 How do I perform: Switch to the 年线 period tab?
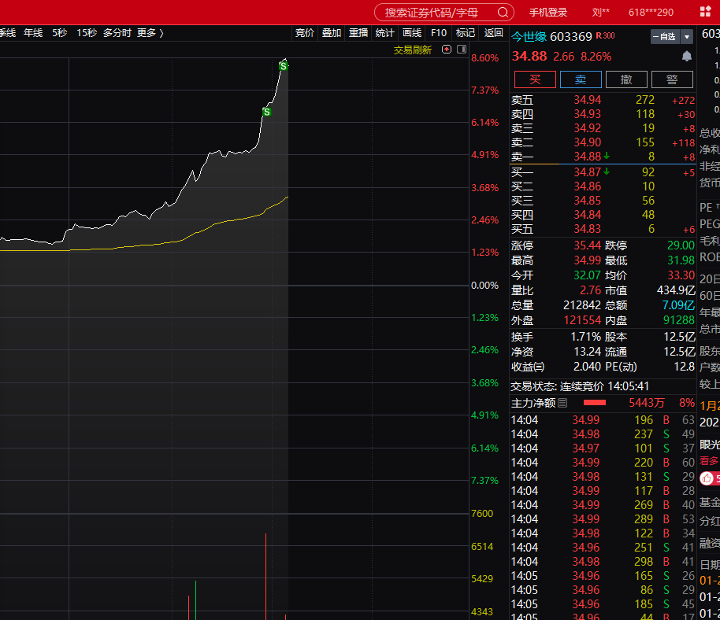point(33,33)
